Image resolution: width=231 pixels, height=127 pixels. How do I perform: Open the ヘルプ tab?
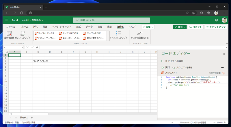(x=132, y=27)
